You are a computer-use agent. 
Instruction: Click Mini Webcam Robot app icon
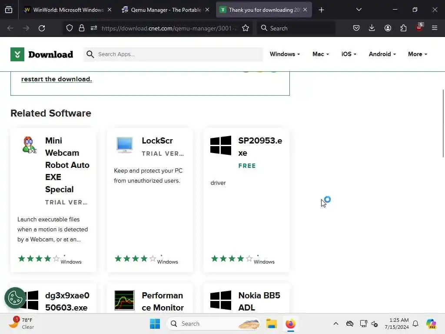30,145
